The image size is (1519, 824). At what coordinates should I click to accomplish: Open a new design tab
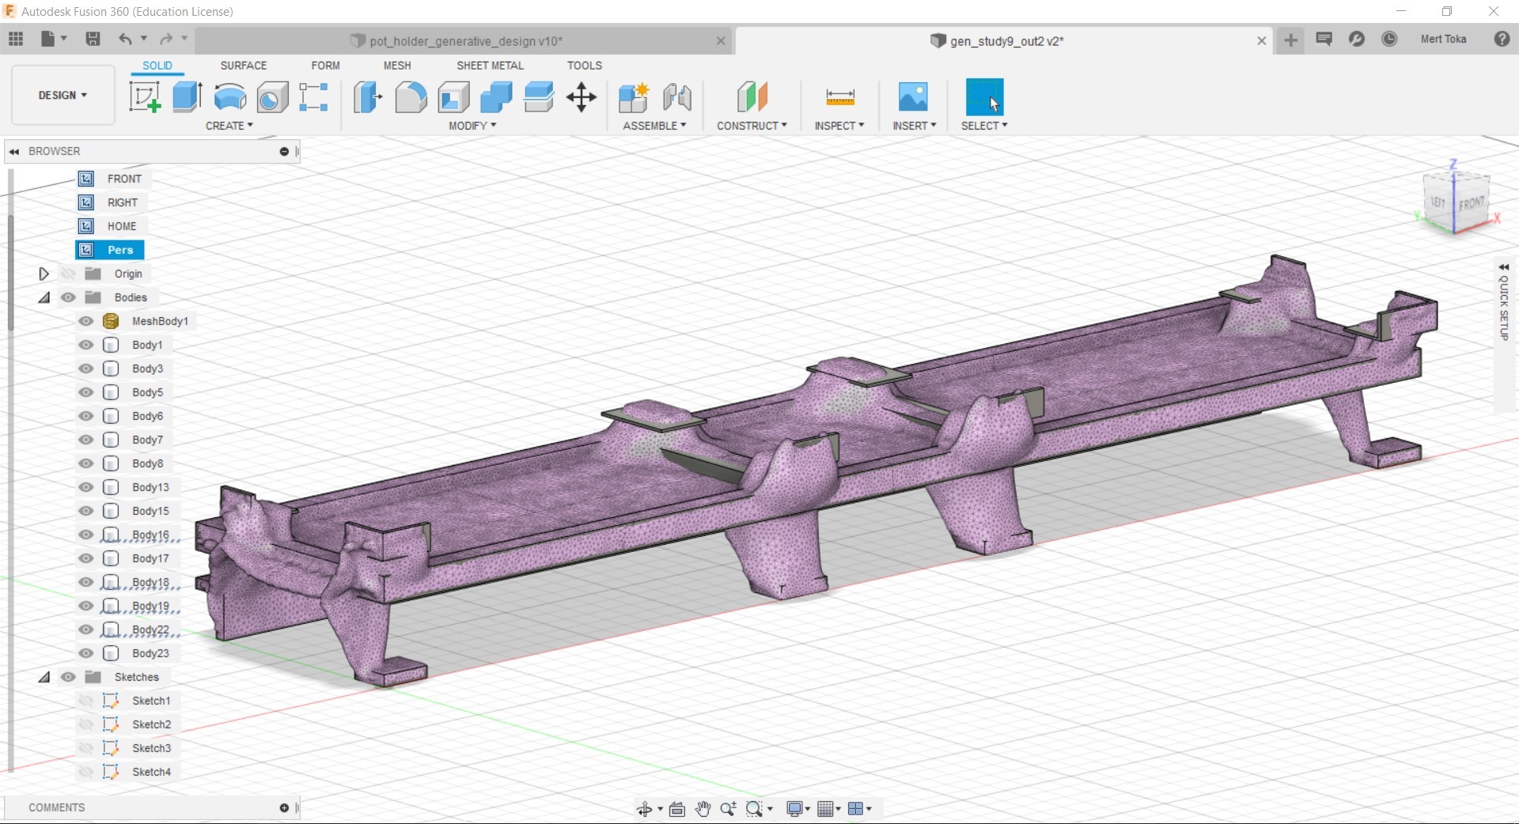click(x=1290, y=40)
